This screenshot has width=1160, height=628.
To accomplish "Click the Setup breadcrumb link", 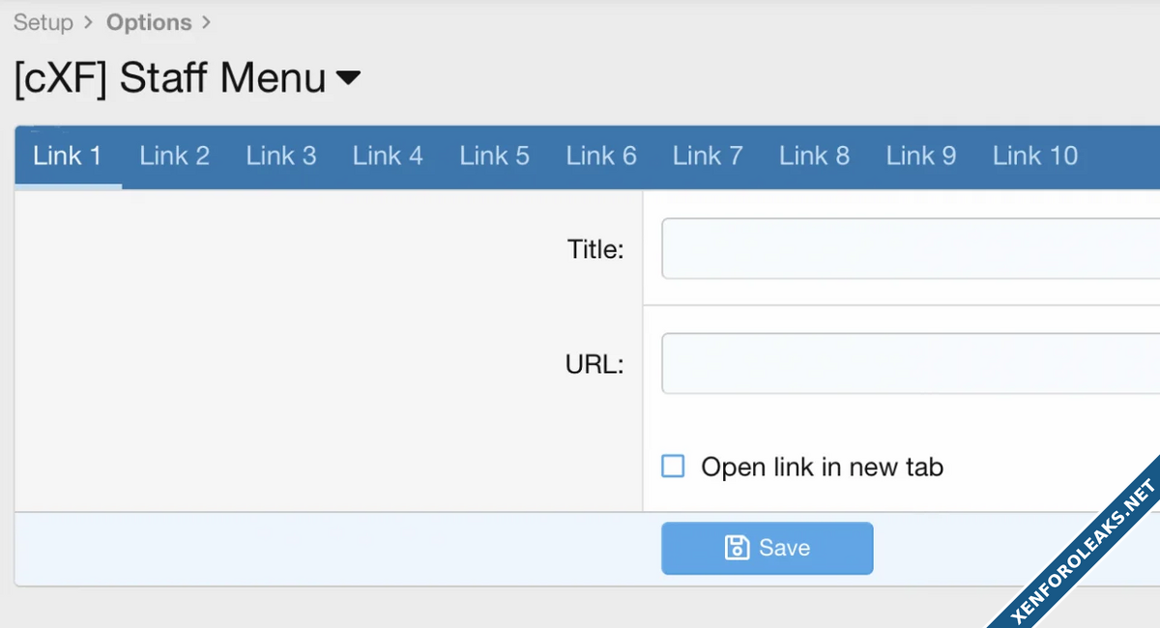I will coord(43,22).
